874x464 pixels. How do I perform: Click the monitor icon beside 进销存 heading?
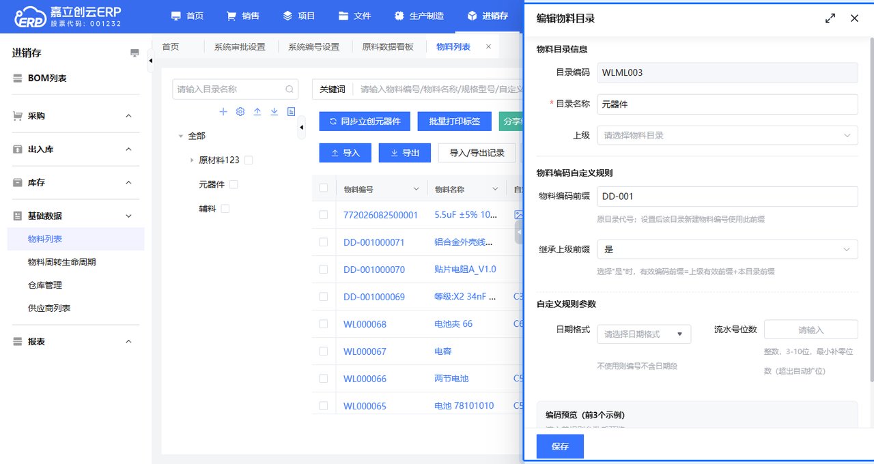135,53
